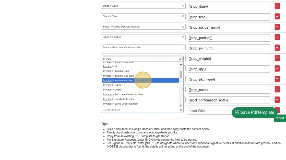Remove the {{stop_product}} row
Screen dimensions: 286x160
[x=277, y=37]
